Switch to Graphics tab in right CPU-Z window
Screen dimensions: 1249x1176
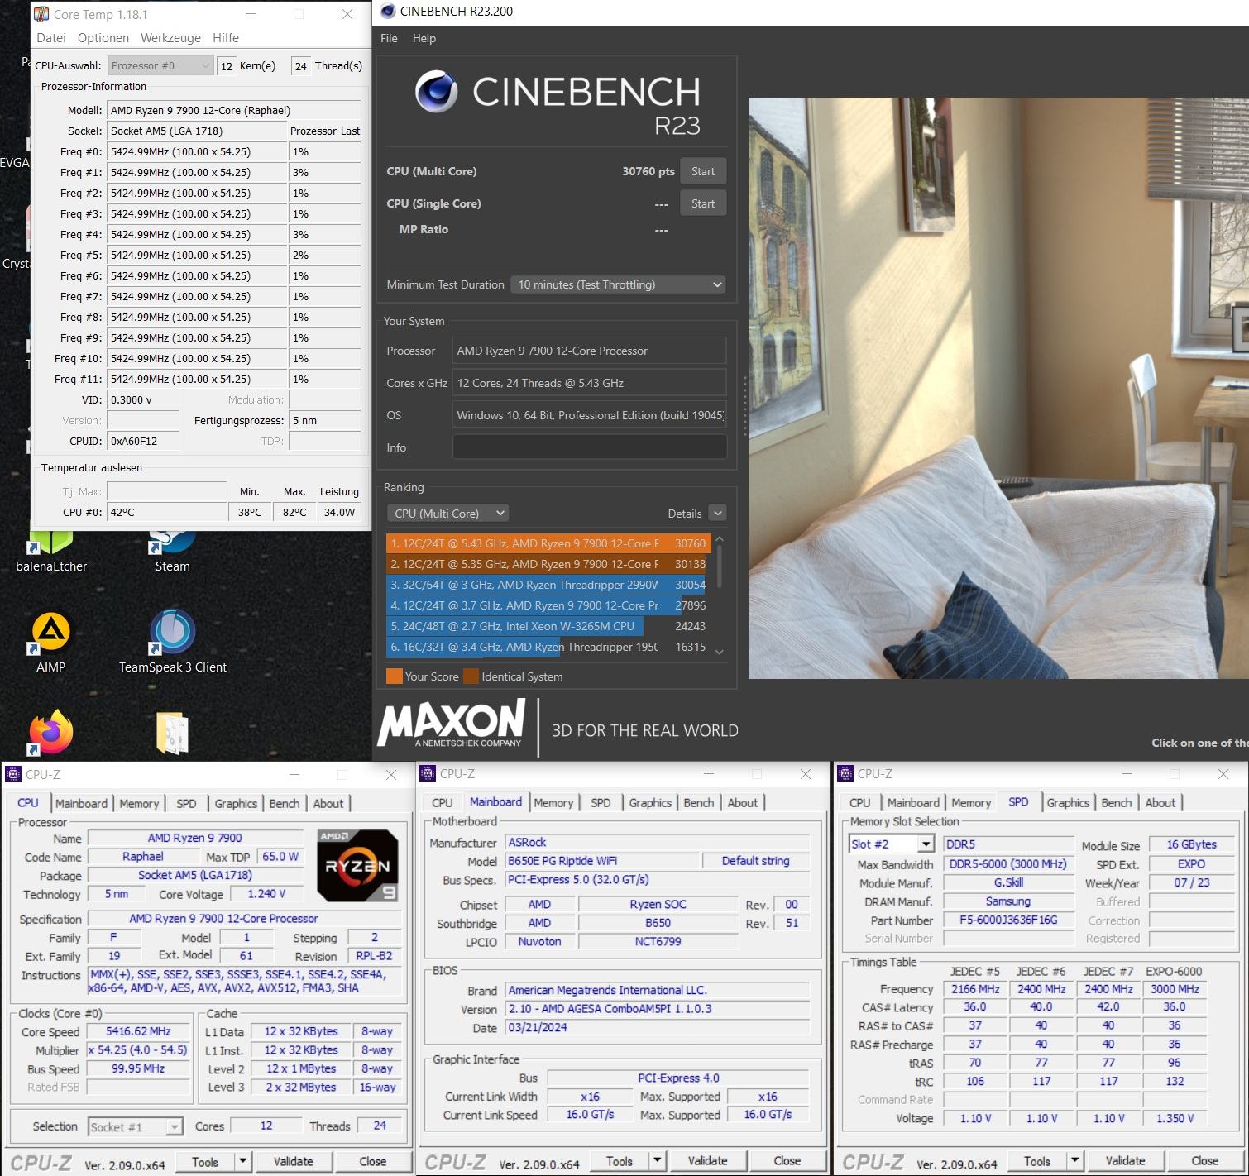(x=1068, y=802)
